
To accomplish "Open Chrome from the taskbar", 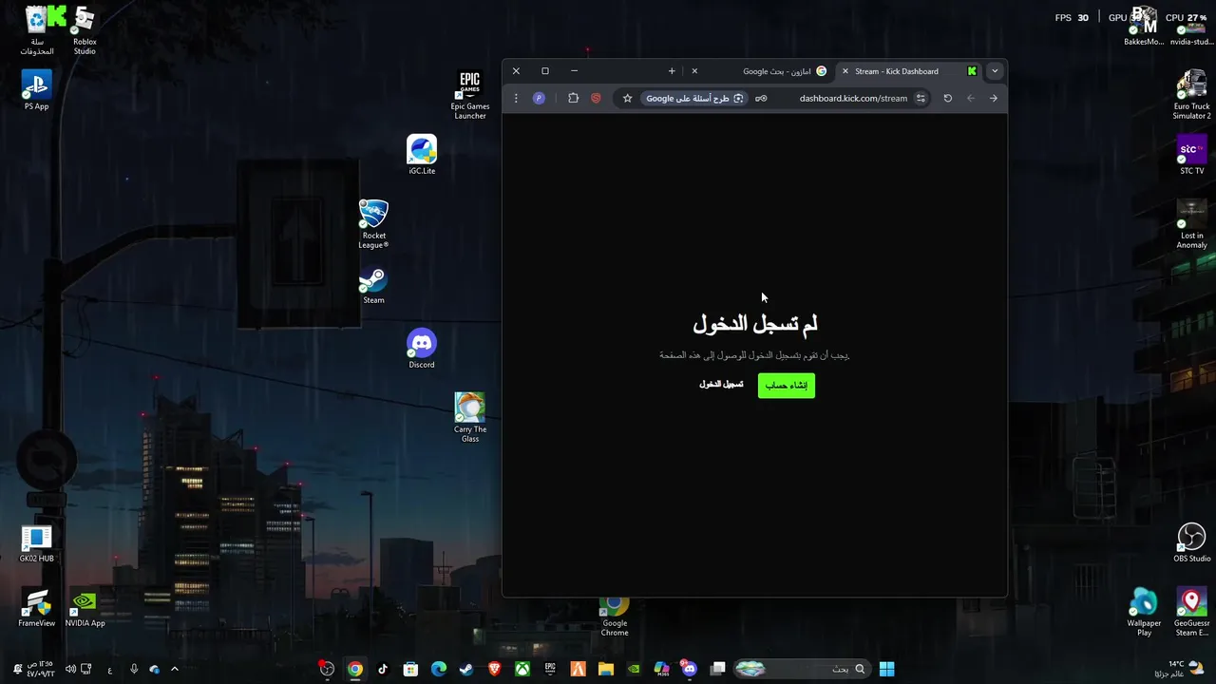I will [x=354, y=669].
